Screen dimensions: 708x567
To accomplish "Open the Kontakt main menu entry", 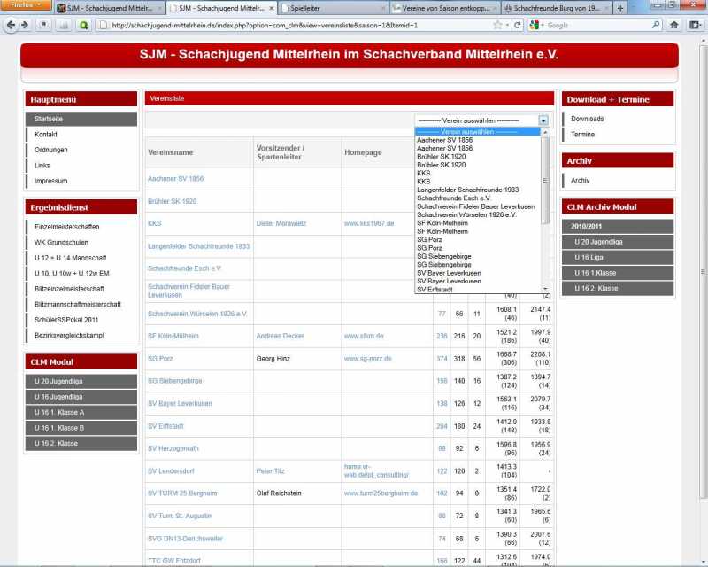I will [x=46, y=134].
